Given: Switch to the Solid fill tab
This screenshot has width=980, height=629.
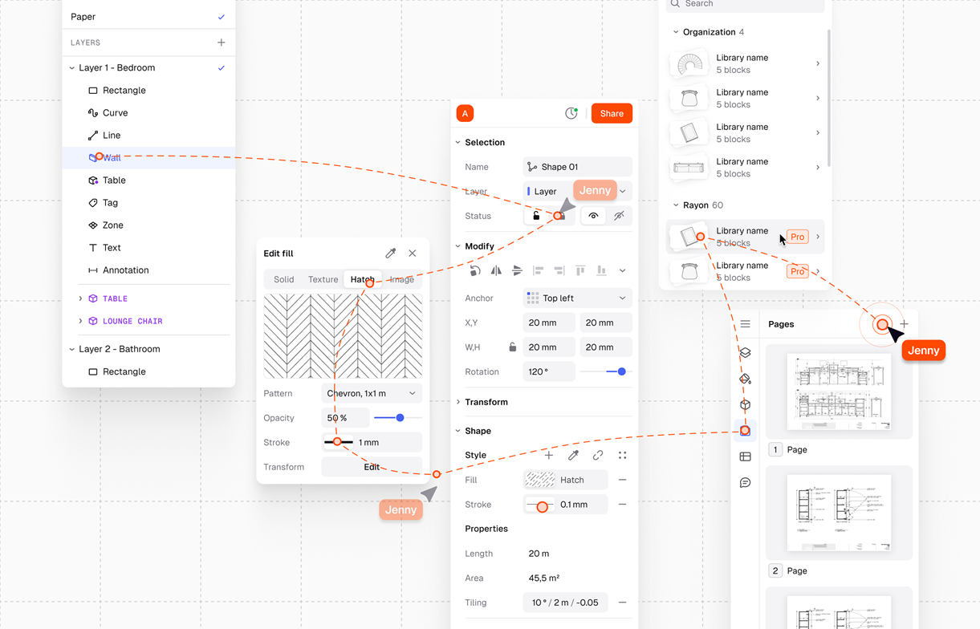Looking at the screenshot, I should pyautogui.click(x=283, y=279).
